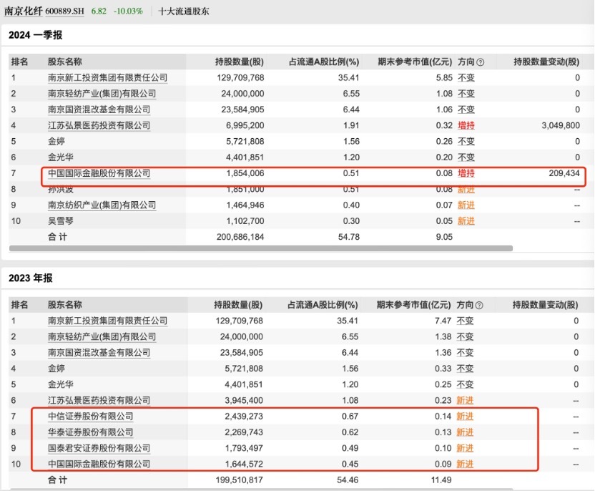Click the horizontal scrollbar under the 2024 一季报 table
595x491 pixels.
pos(261,248)
